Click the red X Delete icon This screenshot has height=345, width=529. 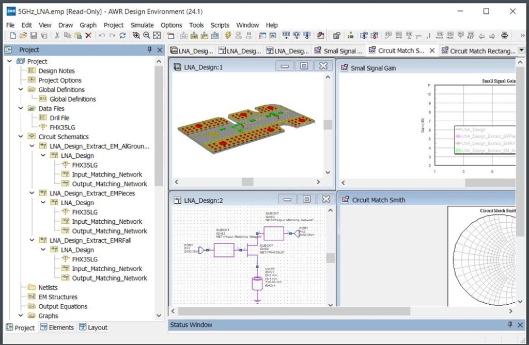[88, 36]
